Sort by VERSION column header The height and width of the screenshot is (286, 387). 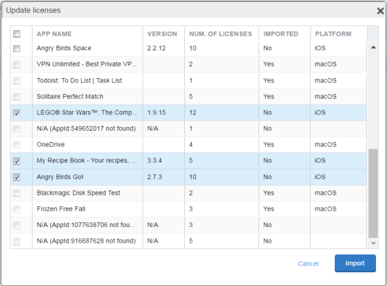point(162,34)
